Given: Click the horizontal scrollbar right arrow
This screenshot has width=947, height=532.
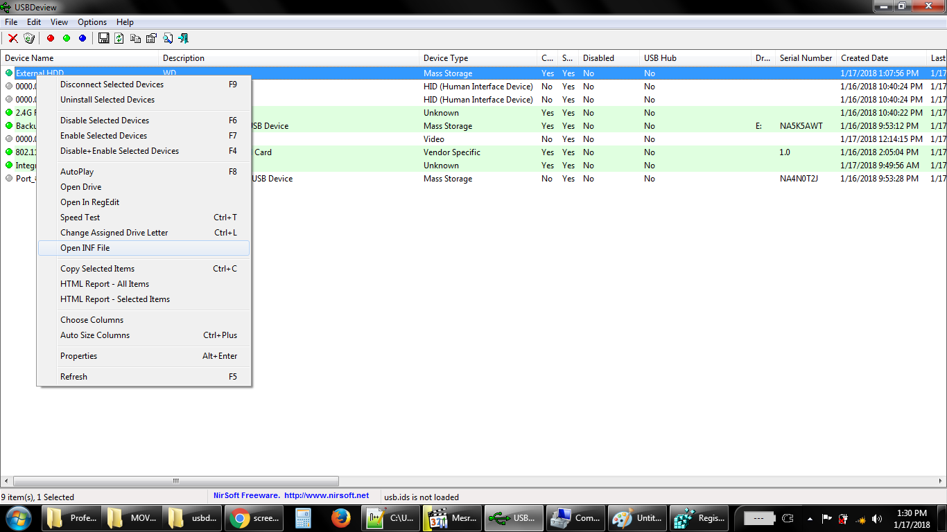Looking at the screenshot, I should [x=941, y=481].
